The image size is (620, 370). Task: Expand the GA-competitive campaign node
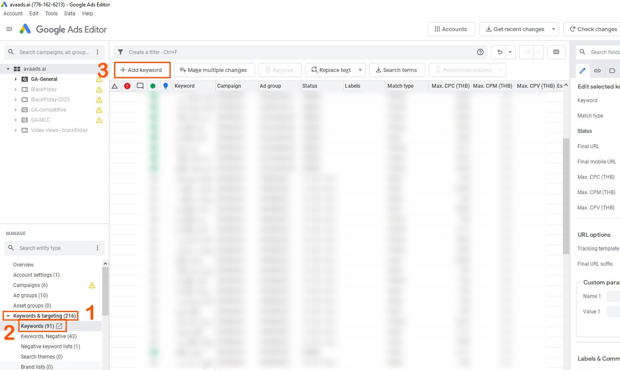(16, 110)
